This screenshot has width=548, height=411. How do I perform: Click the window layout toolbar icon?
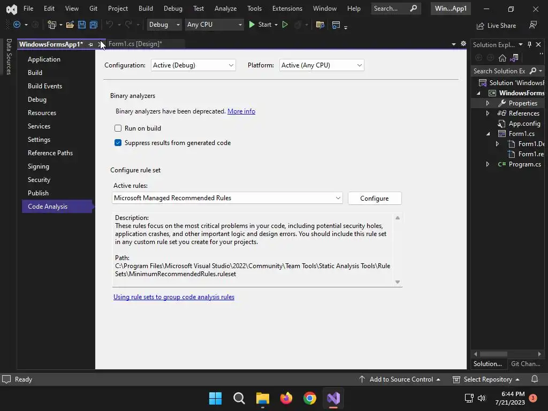(x=336, y=25)
